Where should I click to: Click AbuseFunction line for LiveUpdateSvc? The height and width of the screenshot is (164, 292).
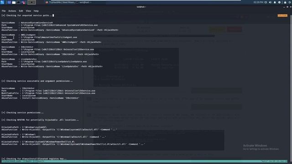(x=52, y=67)
